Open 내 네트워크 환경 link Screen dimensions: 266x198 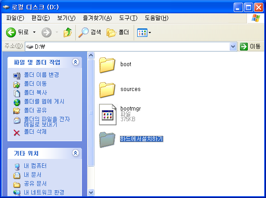(x=44, y=192)
